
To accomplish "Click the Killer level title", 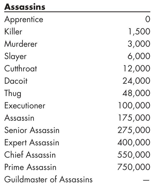I will click(x=13, y=32).
